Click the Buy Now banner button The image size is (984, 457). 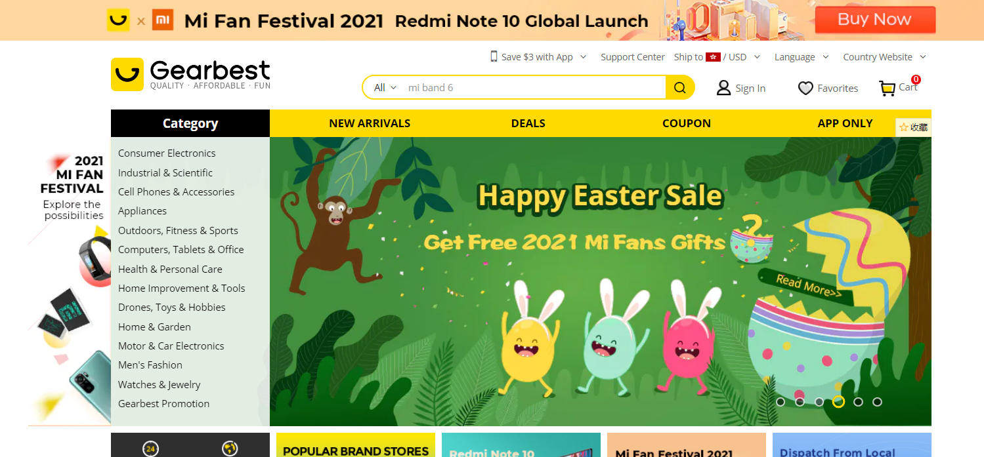(875, 20)
